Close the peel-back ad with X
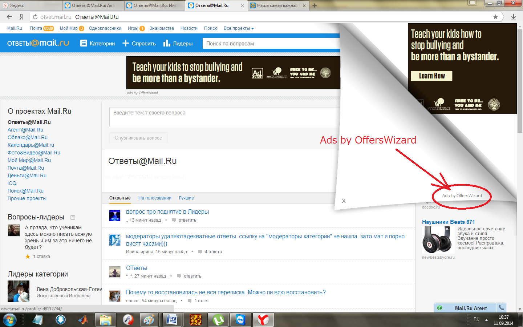The height and width of the screenshot is (327, 523). click(344, 201)
